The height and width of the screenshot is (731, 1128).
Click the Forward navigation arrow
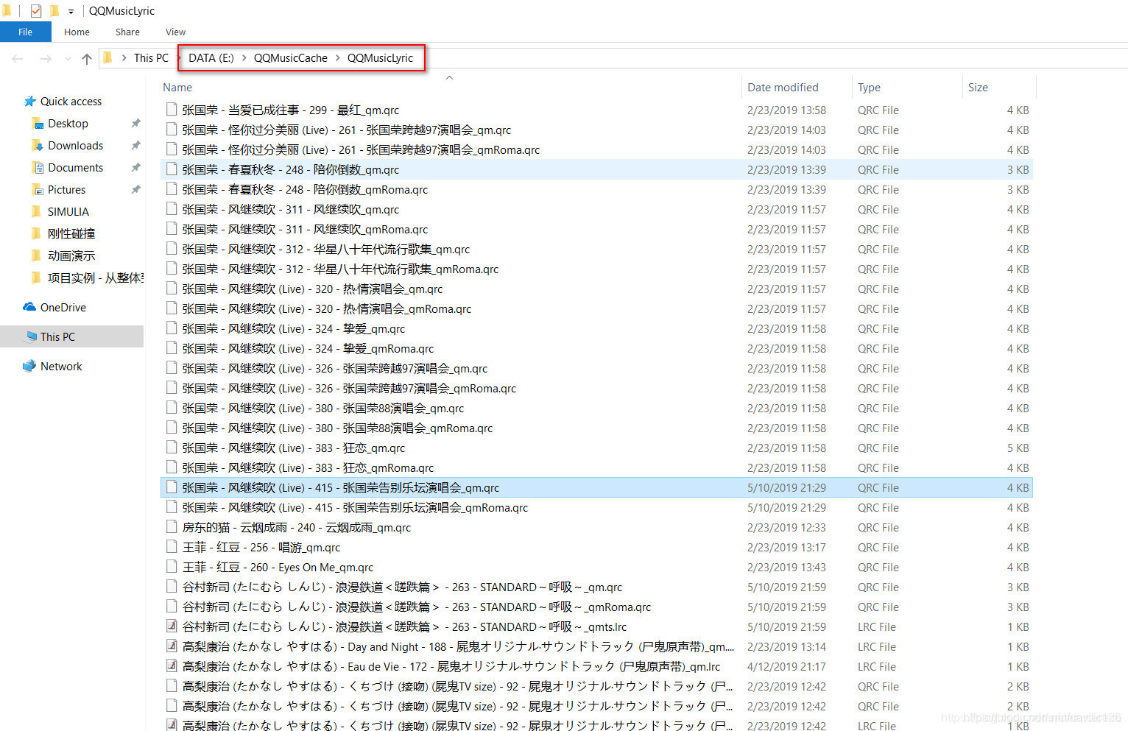pyautogui.click(x=46, y=58)
